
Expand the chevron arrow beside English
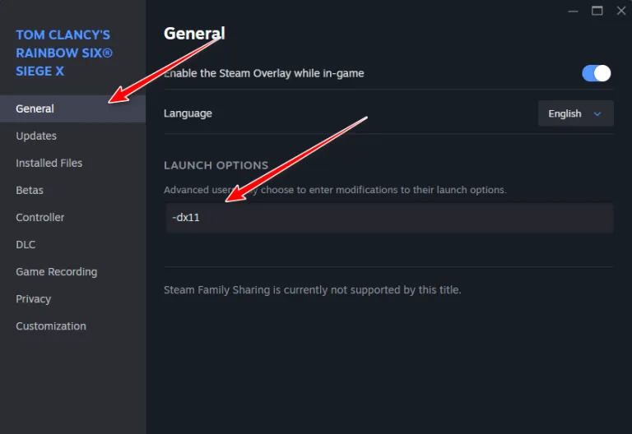(598, 113)
